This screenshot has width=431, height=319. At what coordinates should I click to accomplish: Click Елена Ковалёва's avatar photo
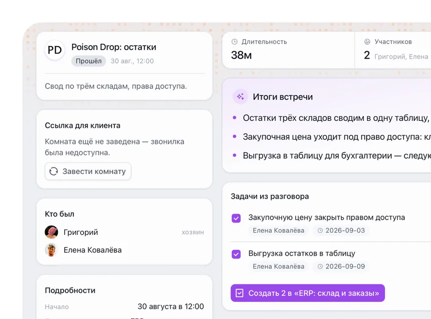(52, 250)
